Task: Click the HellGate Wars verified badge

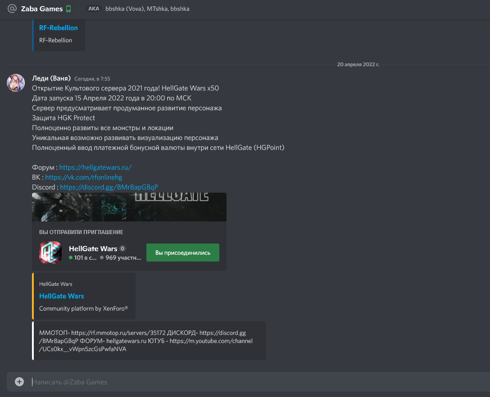Action: pyautogui.click(x=122, y=248)
